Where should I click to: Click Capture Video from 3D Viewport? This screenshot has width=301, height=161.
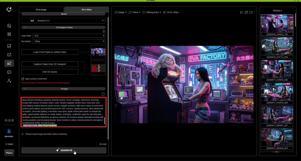[x=50, y=64]
